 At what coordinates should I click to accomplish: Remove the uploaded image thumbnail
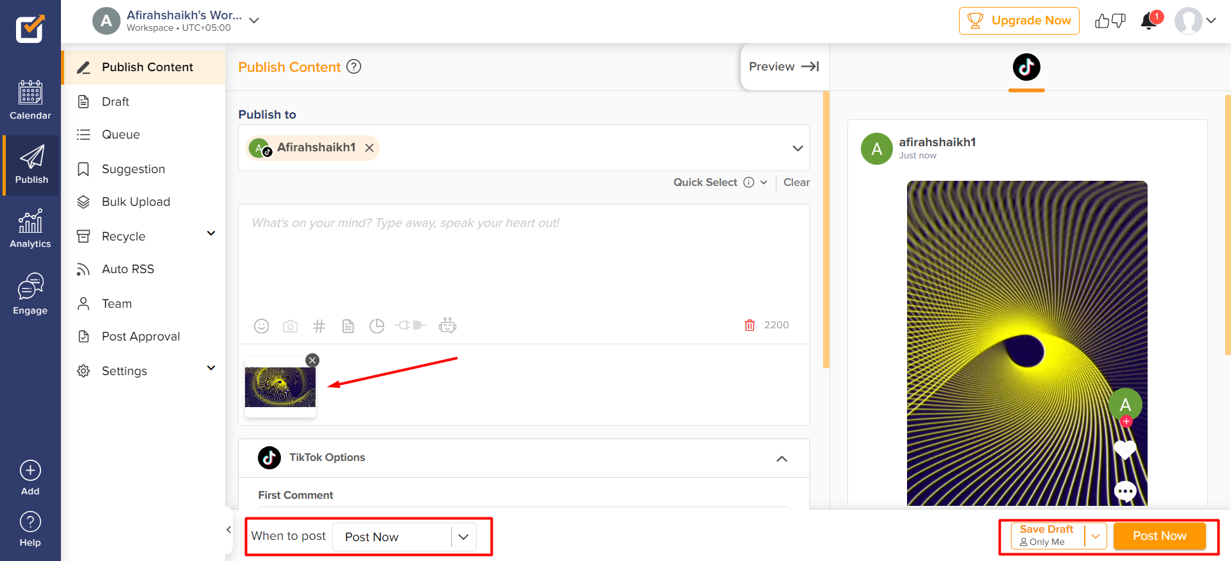click(312, 360)
